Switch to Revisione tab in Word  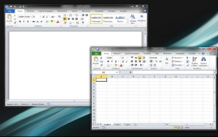tap(86, 11)
